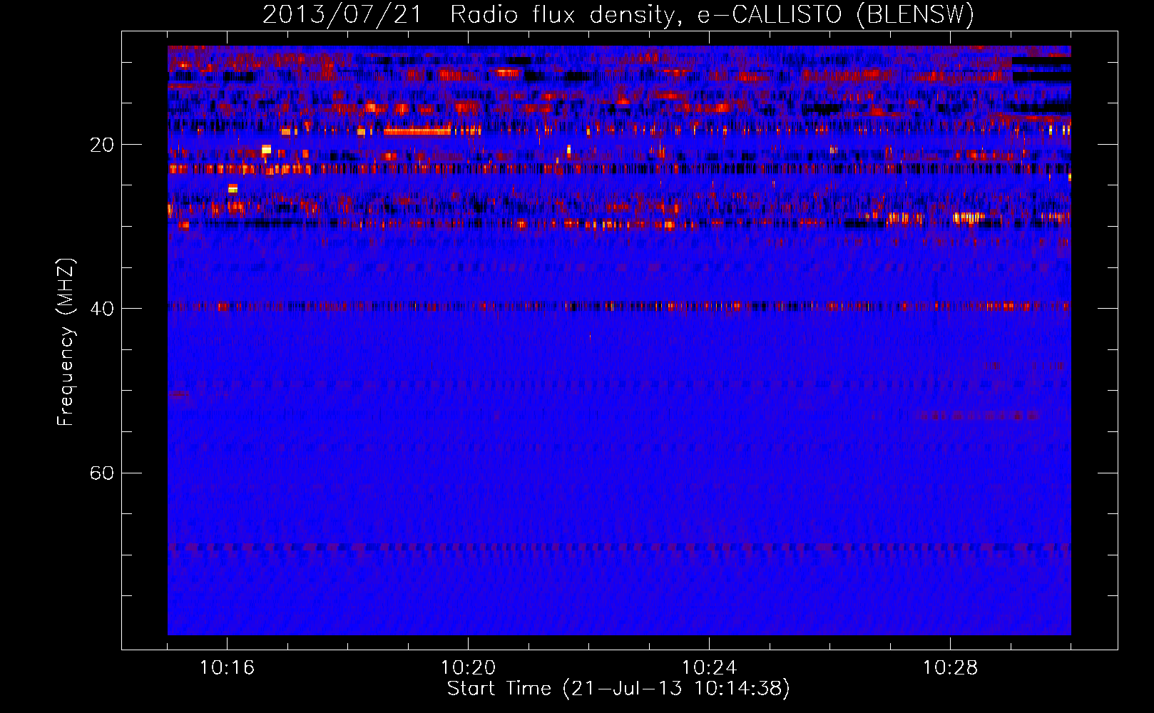1154x713 pixels.
Task: Click the "Start Time (21-Jul-13 10:14:38)" label
Action: pyautogui.click(x=618, y=689)
